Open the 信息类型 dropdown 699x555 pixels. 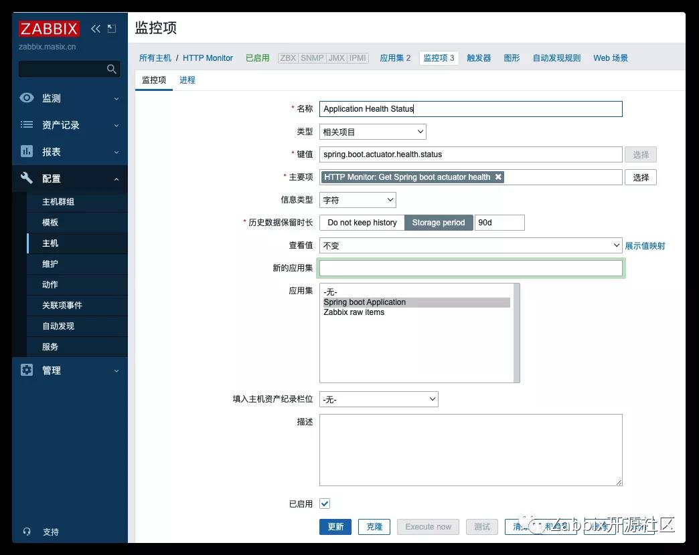[358, 200]
